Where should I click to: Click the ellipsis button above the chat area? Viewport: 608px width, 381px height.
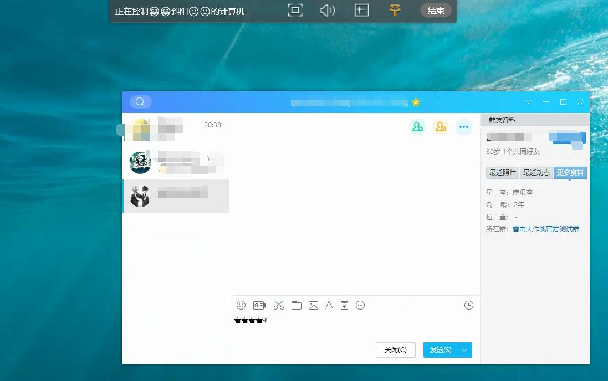464,126
